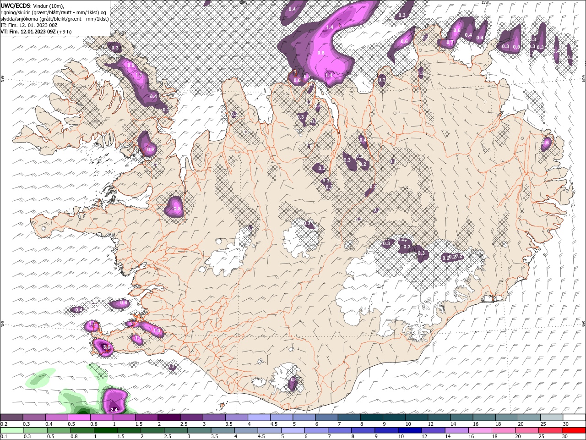The height and width of the screenshot is (440, 586).
Task: Click the '12' label in the snow legend
Action: [x=431, y=423]
